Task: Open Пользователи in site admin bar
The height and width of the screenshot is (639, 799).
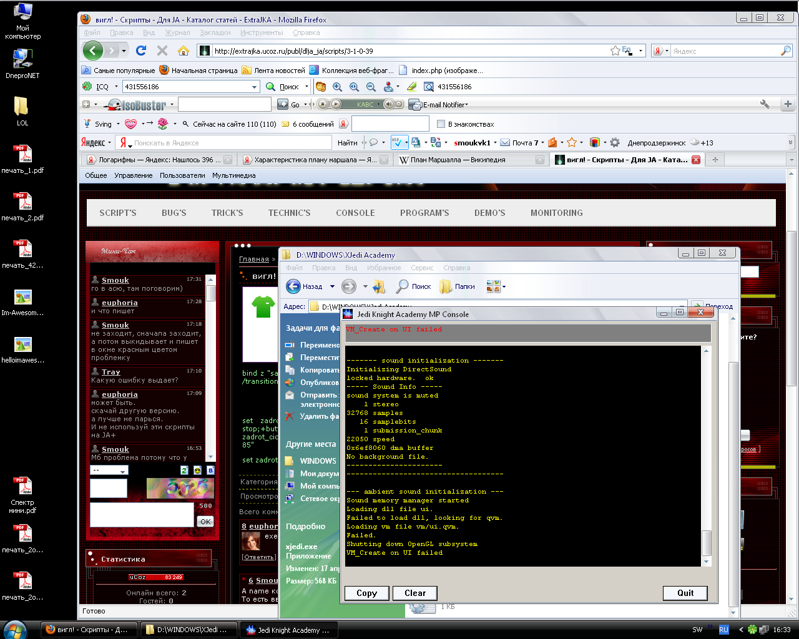Action: [182, 175]
